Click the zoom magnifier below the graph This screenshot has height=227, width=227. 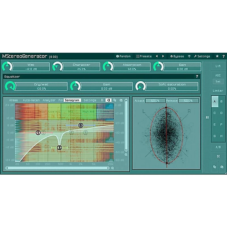112,168
